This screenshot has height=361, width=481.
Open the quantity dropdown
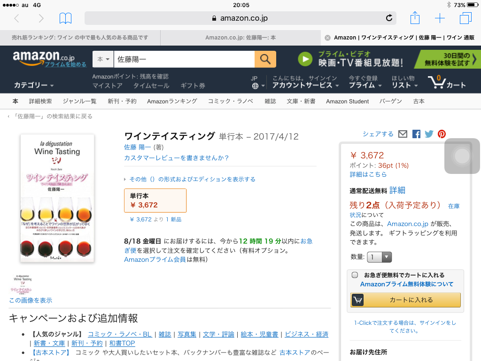tap(380, 257)
